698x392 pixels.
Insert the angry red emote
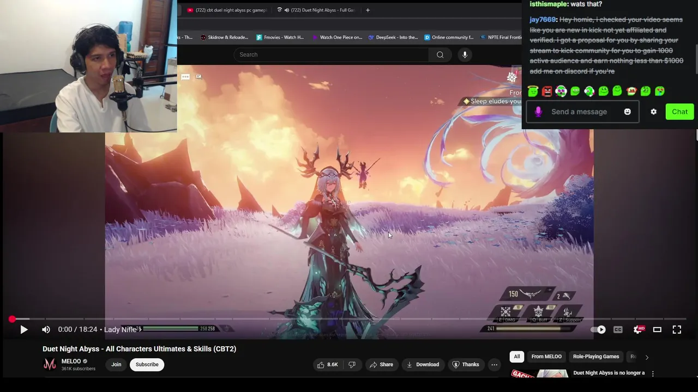pos(547,91)
